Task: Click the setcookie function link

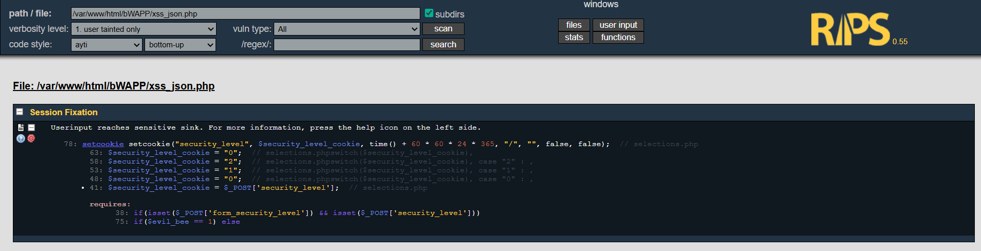Action: [x=103, y=144]
